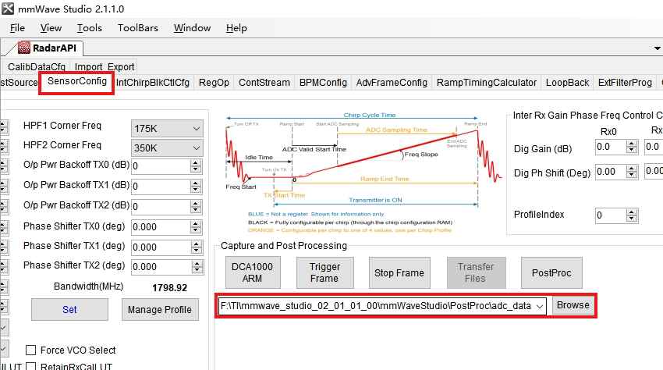Screen dimensions: 663x370
Task: Click the Phase Shifter TX0 value field
Action: coord(161,227)
